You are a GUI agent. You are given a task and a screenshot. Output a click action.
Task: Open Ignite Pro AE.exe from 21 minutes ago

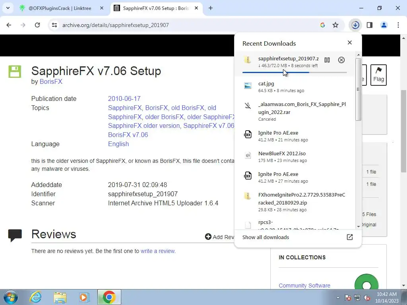pos(295,136)
